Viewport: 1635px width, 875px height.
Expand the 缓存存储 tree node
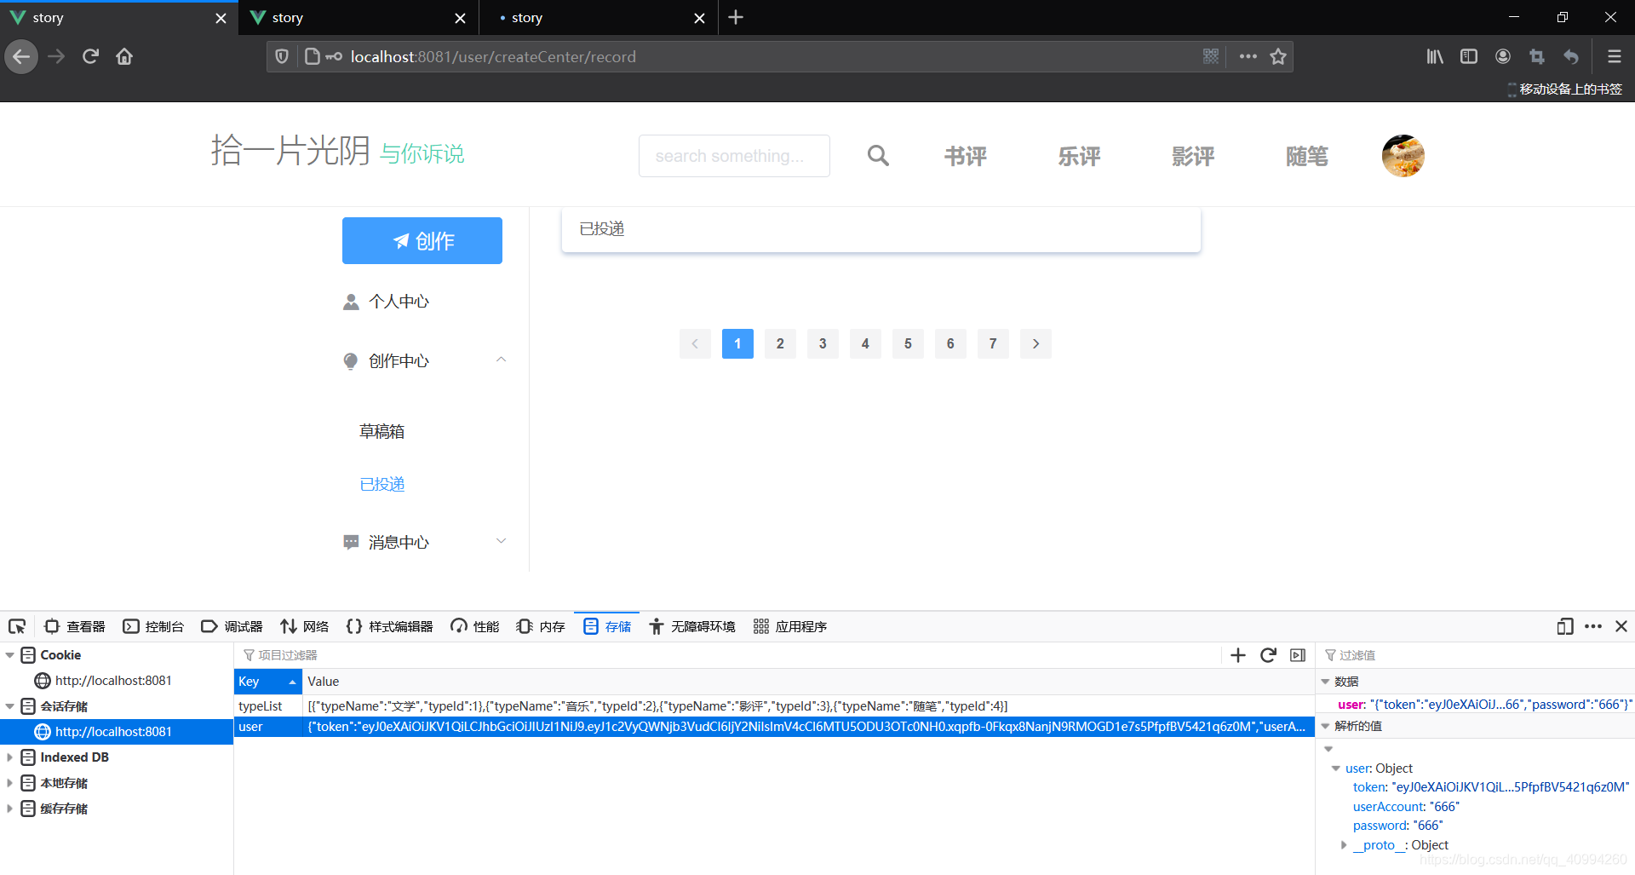pos(9,809)
